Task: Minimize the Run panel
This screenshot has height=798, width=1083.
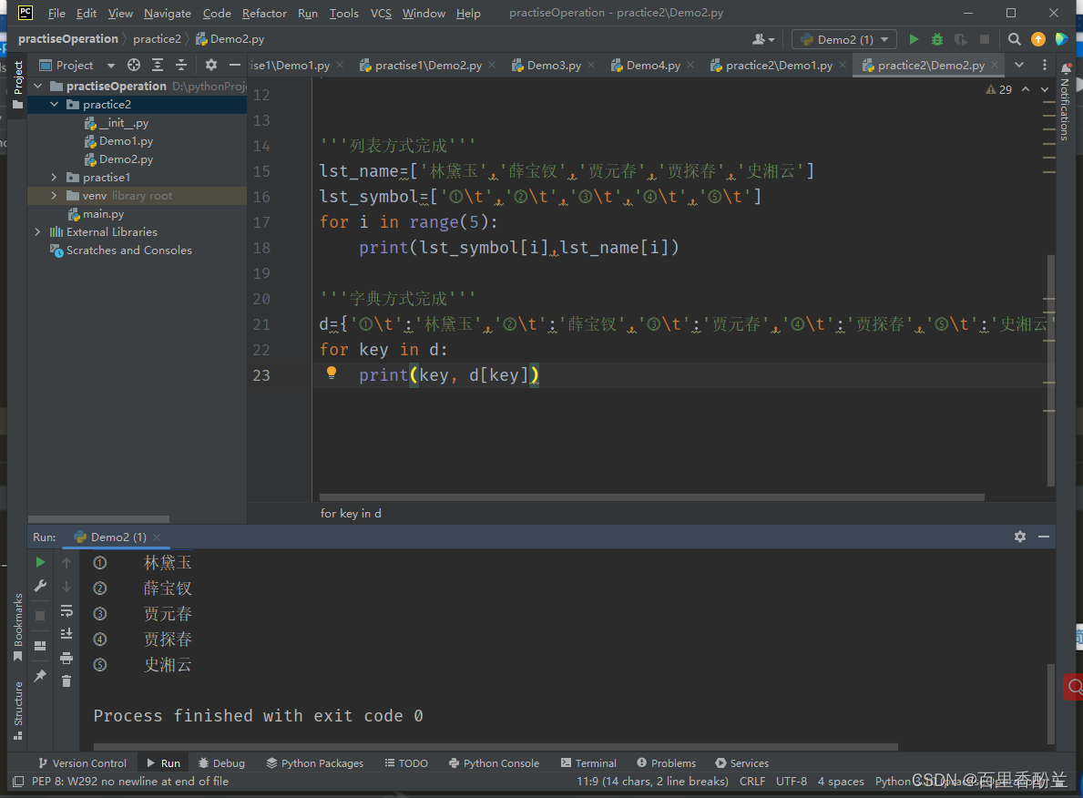Action: [x=1044, y=537]
